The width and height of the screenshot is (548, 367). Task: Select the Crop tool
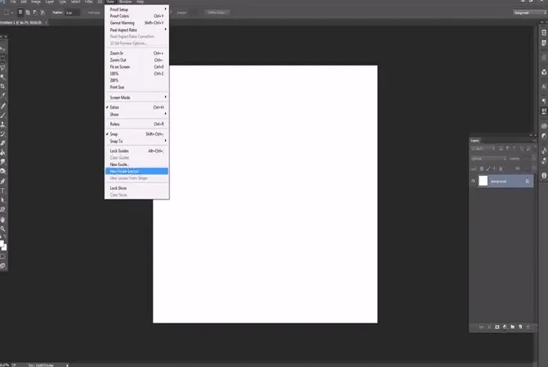(x=3, y=86)
